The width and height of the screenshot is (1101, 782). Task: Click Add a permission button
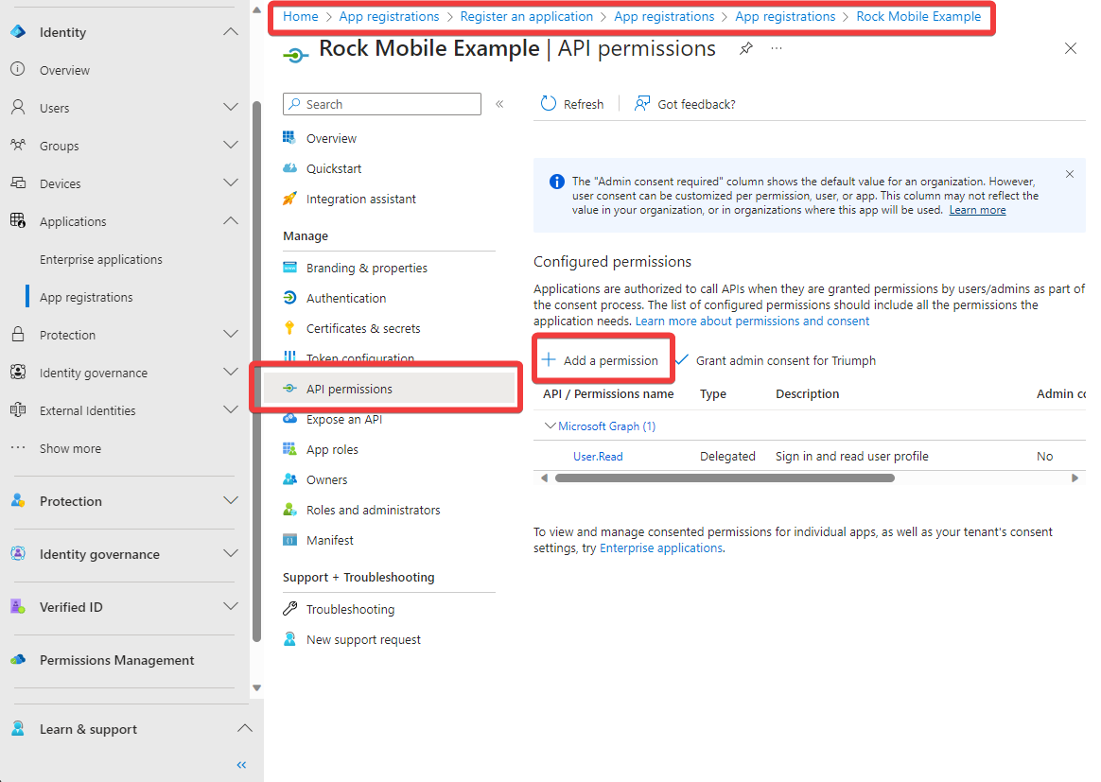tap(601, 360)
